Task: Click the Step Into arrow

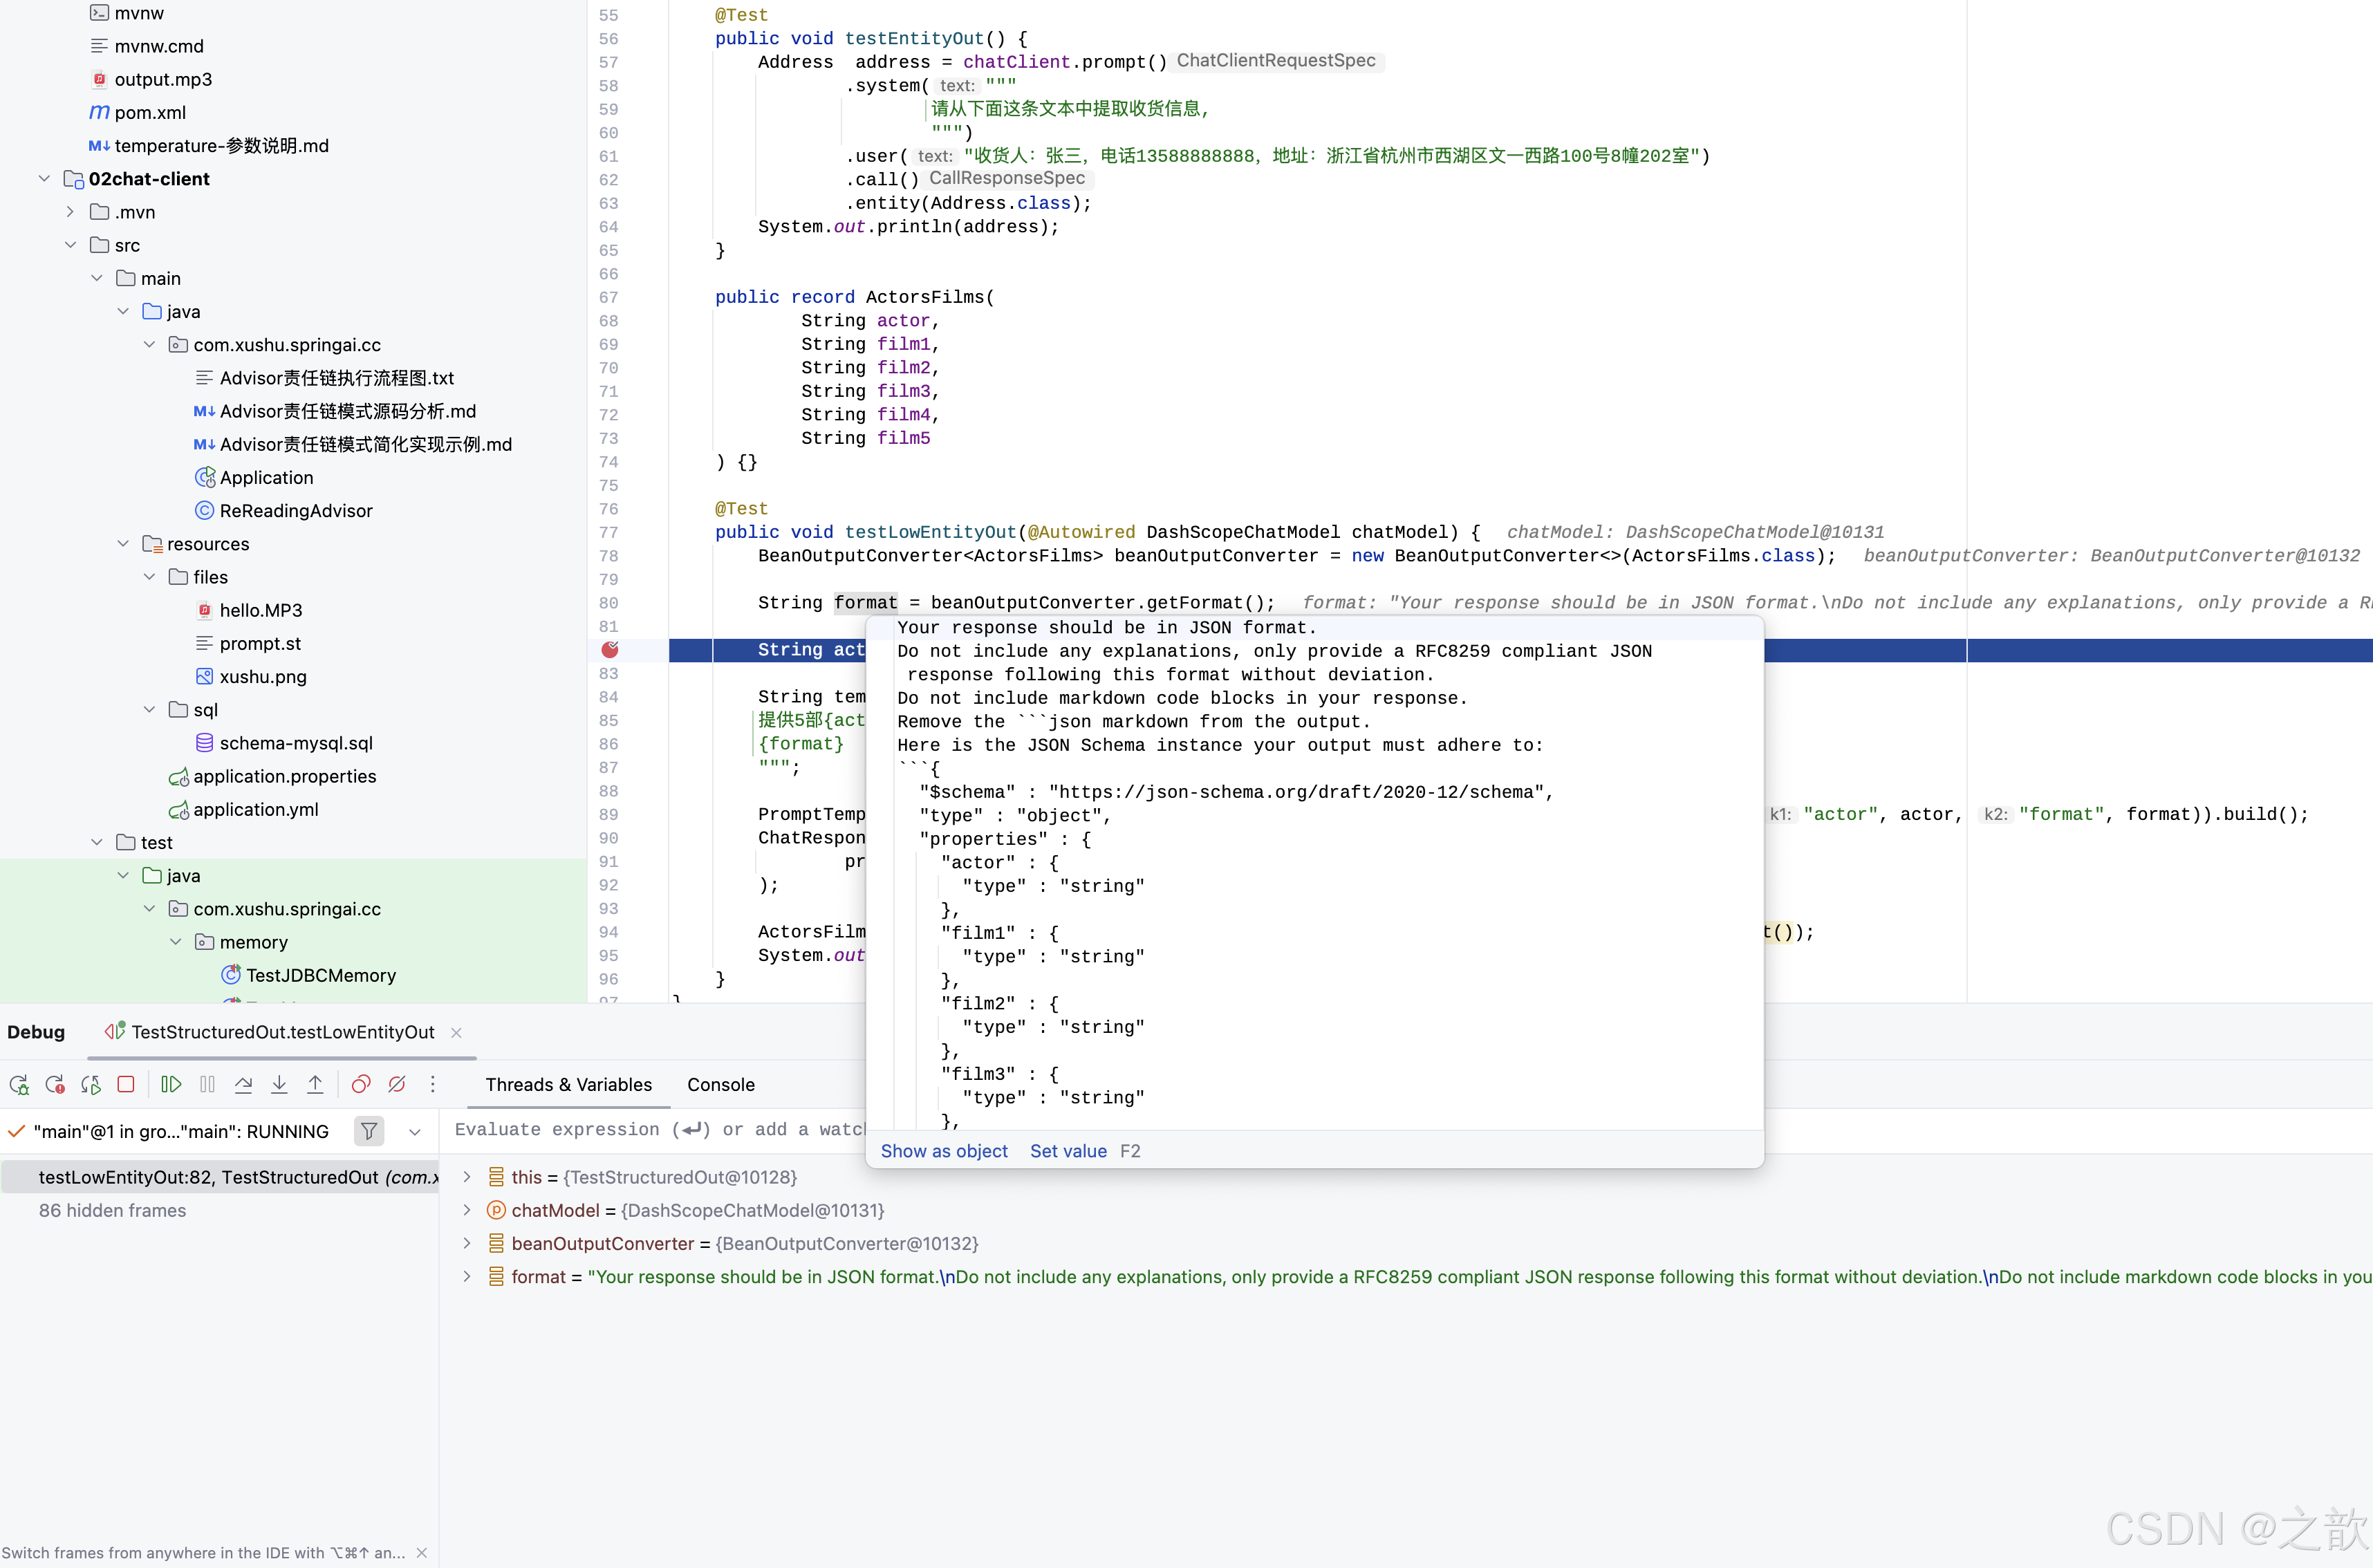Action: click(x=279, y=1084)
